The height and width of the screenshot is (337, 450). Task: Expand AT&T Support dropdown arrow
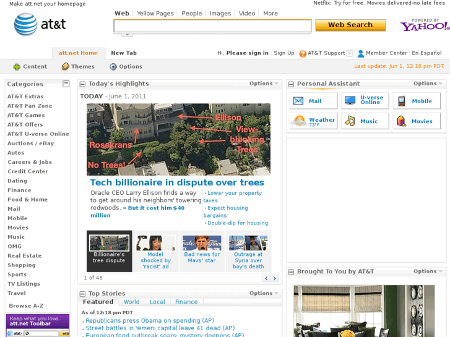350,53
